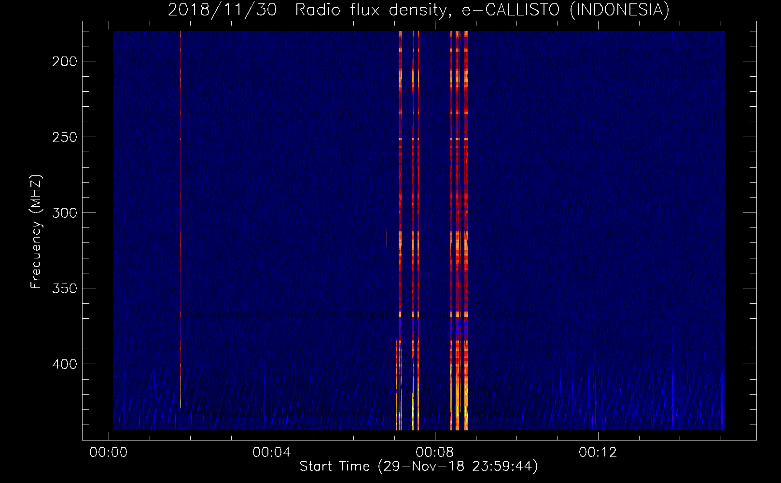Click the 00:00 time tick label
The image size is (781, 483).
tap(109, 453)
